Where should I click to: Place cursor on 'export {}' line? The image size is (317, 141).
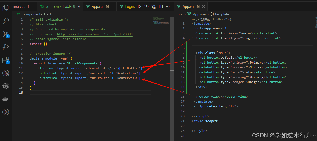pos(39,44)
